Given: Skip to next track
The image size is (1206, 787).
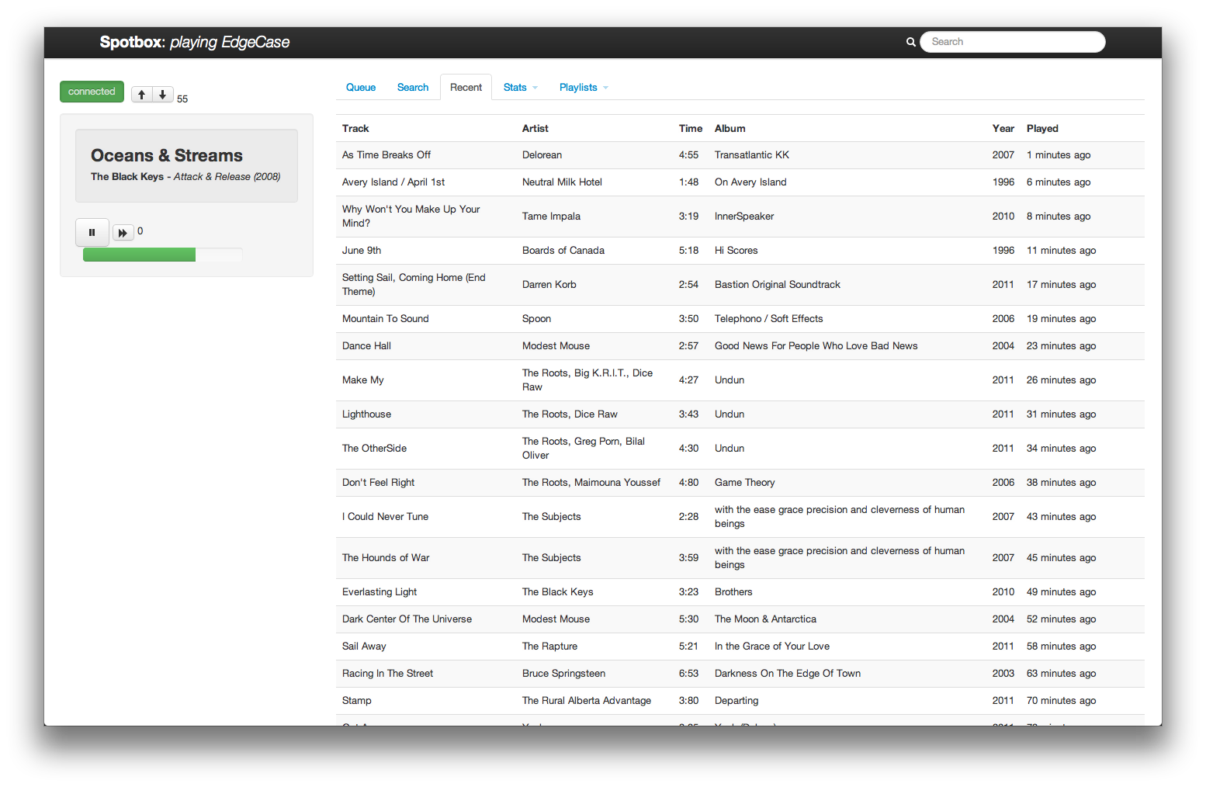Looking at the screenshot, I should (x=123, y=233).
